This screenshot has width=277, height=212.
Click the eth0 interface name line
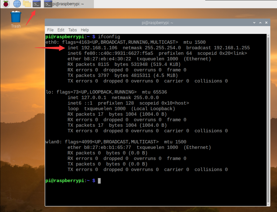point(125,42)
